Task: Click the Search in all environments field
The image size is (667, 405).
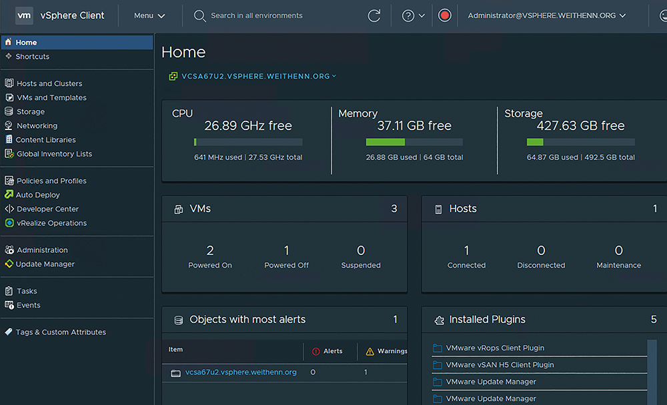Action: coord(257,16)
